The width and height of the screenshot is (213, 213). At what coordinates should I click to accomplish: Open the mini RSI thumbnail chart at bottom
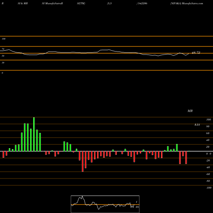point(105,204)
